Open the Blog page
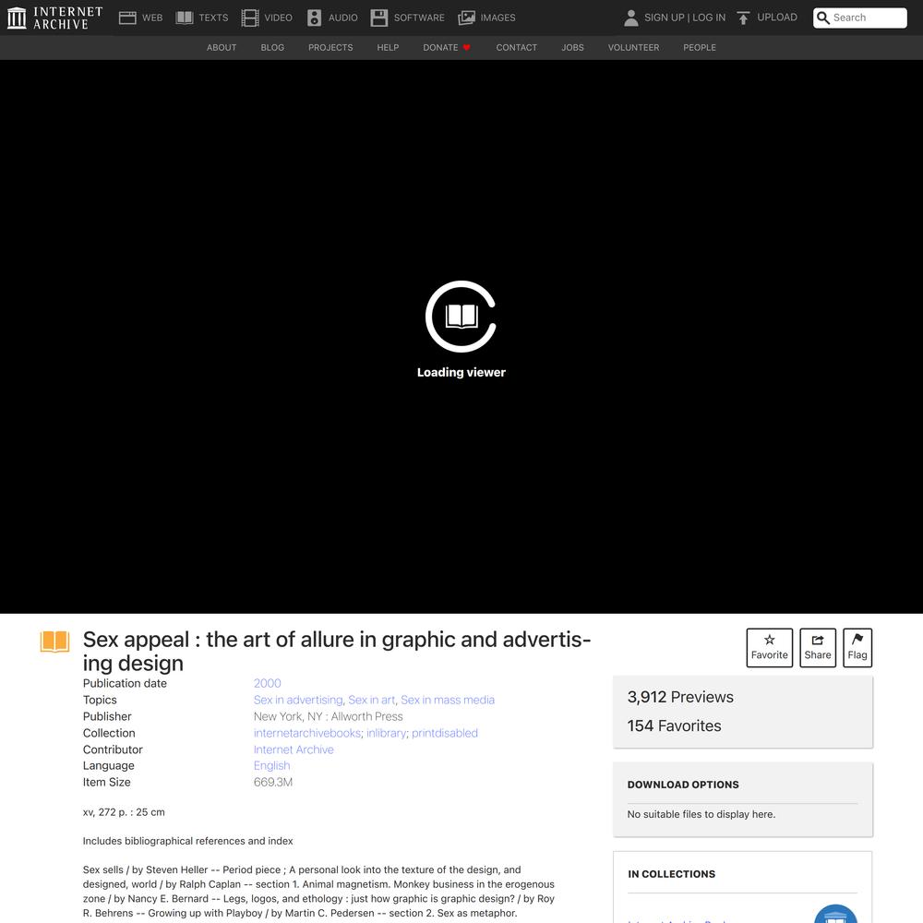This screenshot has width=923, height=923. 272,48
